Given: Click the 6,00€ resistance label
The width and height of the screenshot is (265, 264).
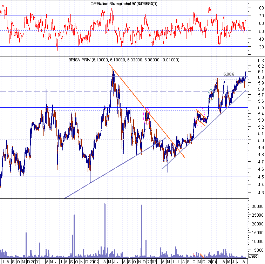Looking at the screenshot, I should (x=229, y=74).
